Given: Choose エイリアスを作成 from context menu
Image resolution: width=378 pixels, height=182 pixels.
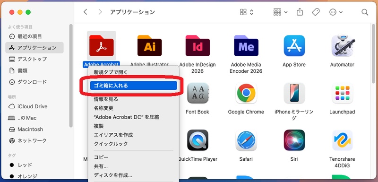Looking at the screenshot, I should (x=133, y=135).
